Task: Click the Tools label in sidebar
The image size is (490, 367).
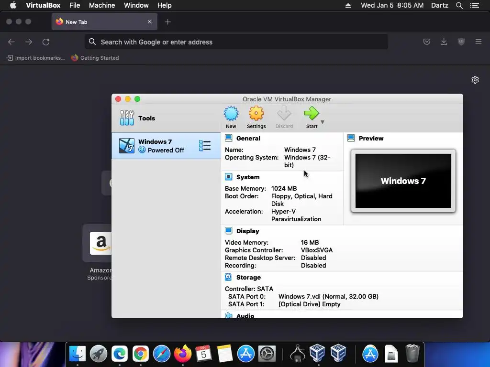Action: pos(146,119)
